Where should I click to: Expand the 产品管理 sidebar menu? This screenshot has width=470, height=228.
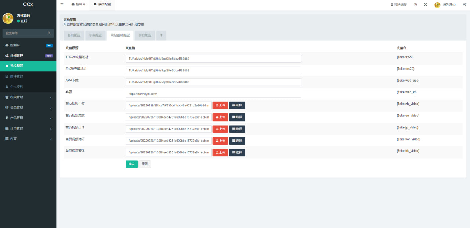pyautogui.click(x=28, y=118)
